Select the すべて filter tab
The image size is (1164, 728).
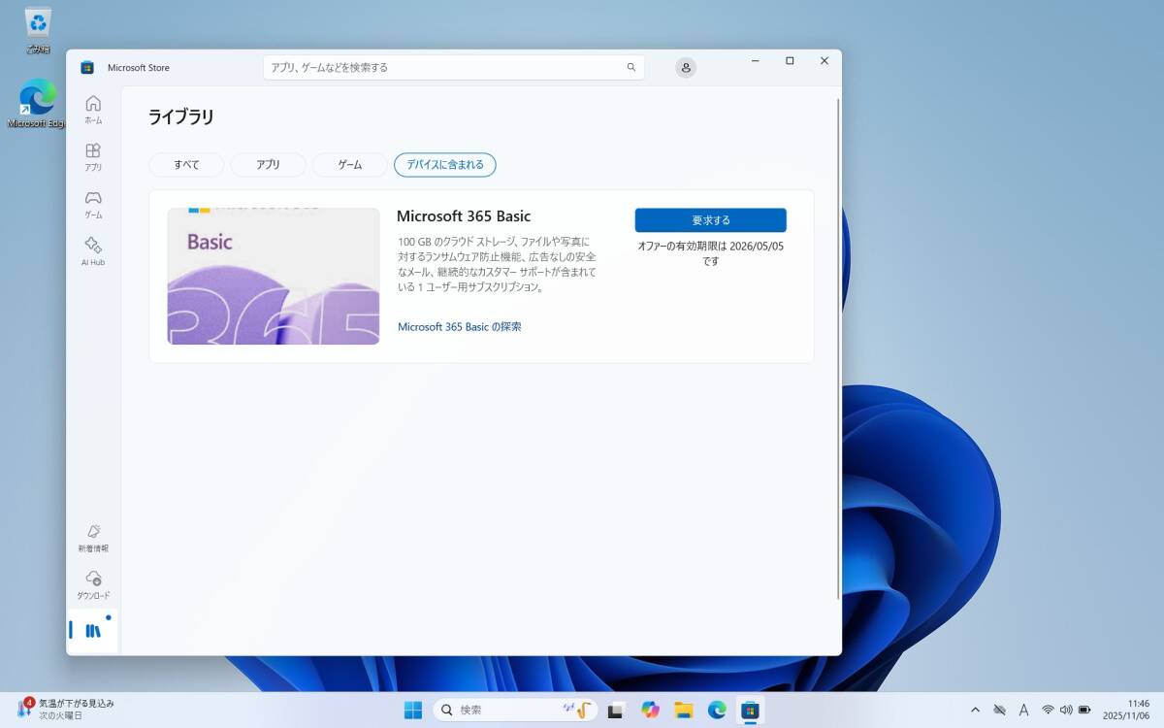click(x=186, y=165)
